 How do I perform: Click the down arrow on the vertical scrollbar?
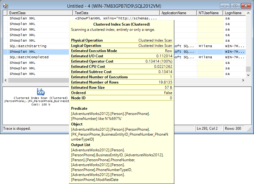pyautogui.click(x=248, y=75)
